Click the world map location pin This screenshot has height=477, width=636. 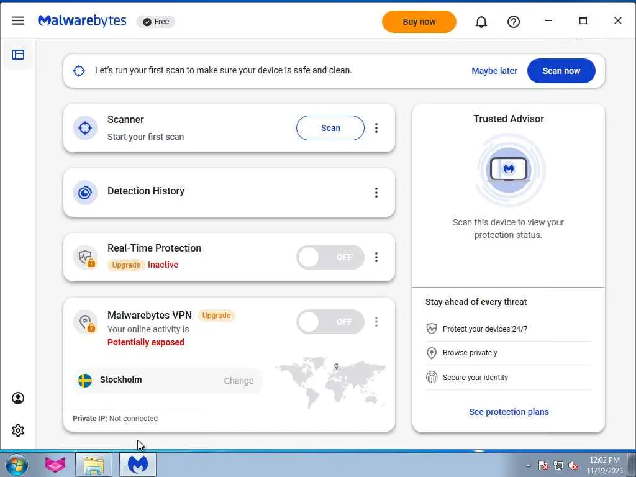tap(336, 366)
